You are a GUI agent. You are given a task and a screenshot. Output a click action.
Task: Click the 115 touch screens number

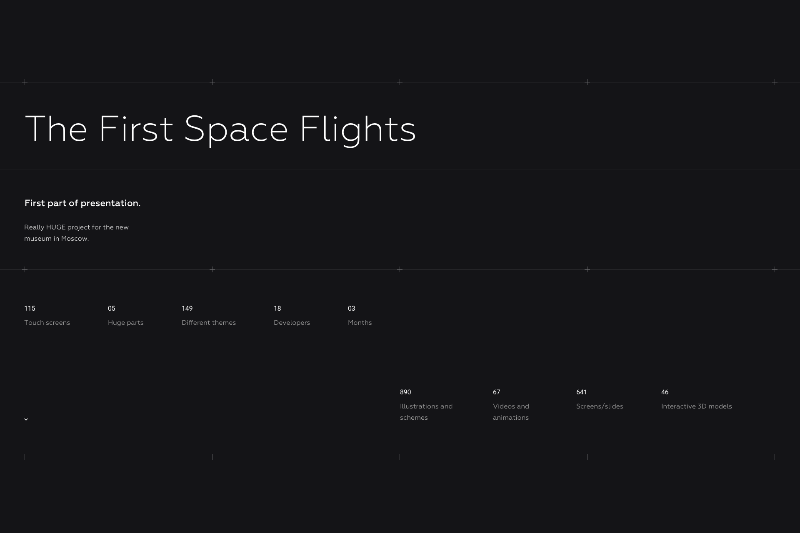[30, 309]
